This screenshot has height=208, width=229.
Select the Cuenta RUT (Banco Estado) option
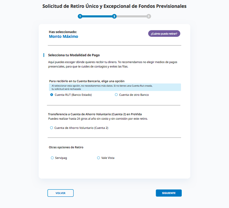pos(52,95)
